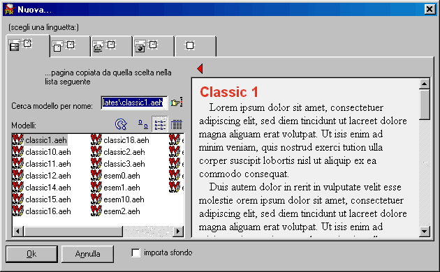Click the file icon of esem10.aeh
440x272 pixels.
(96, 199)
